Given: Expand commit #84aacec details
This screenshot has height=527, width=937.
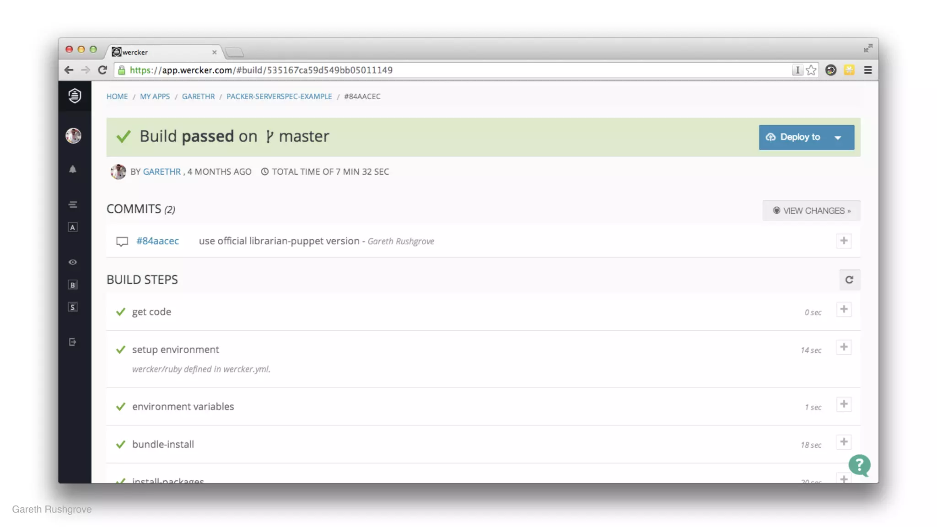Looking at the screenshot, I should pyautogui.click(x=844, y=241).
